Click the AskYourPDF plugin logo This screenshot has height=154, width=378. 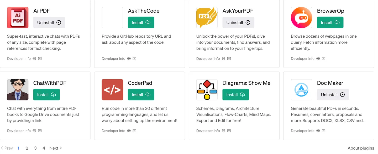207,18
